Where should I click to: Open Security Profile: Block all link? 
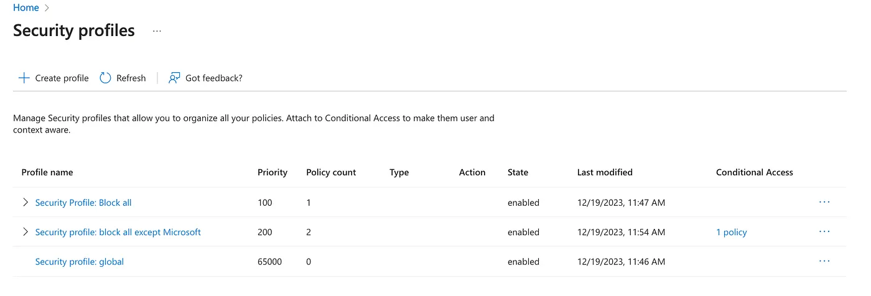click(x=83, y=203)
